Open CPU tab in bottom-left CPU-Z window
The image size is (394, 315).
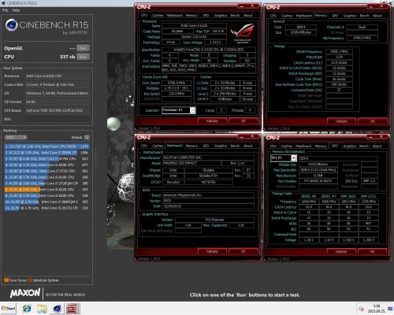coord(144,146)
